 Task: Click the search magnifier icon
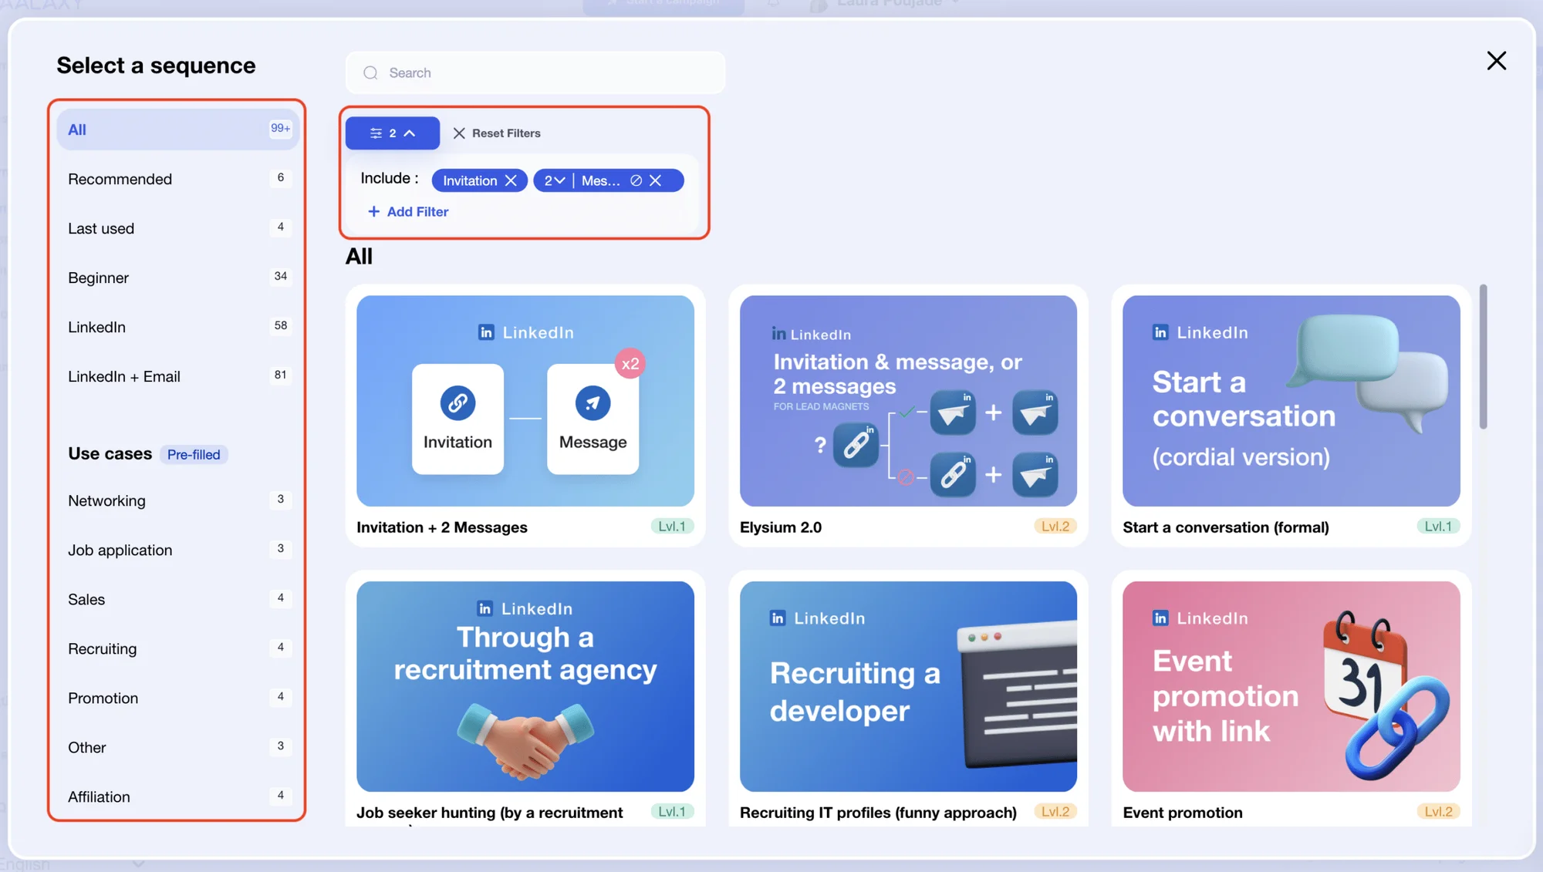click(x=370, y=72)
